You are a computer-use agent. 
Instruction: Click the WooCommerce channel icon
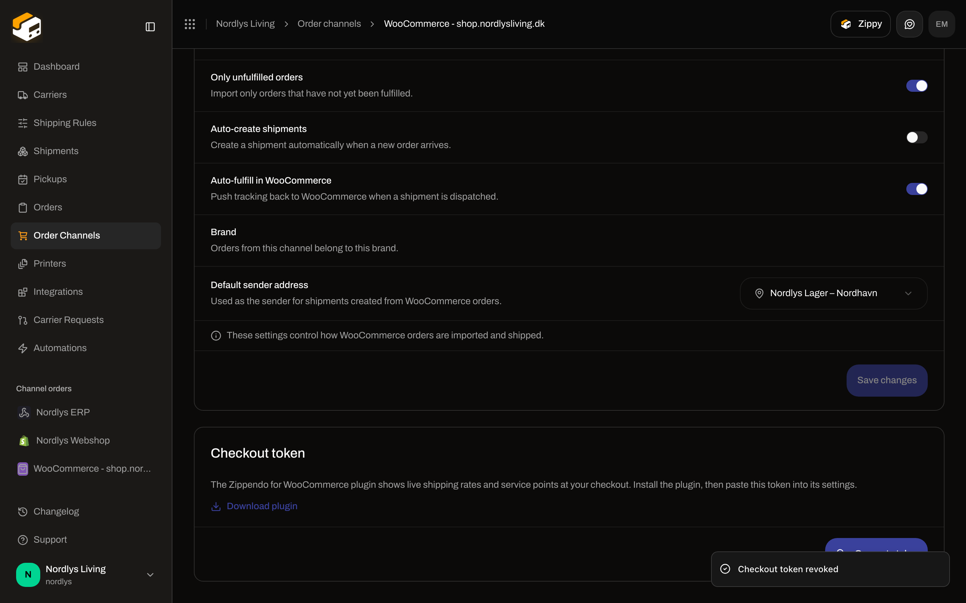point(23,469)
